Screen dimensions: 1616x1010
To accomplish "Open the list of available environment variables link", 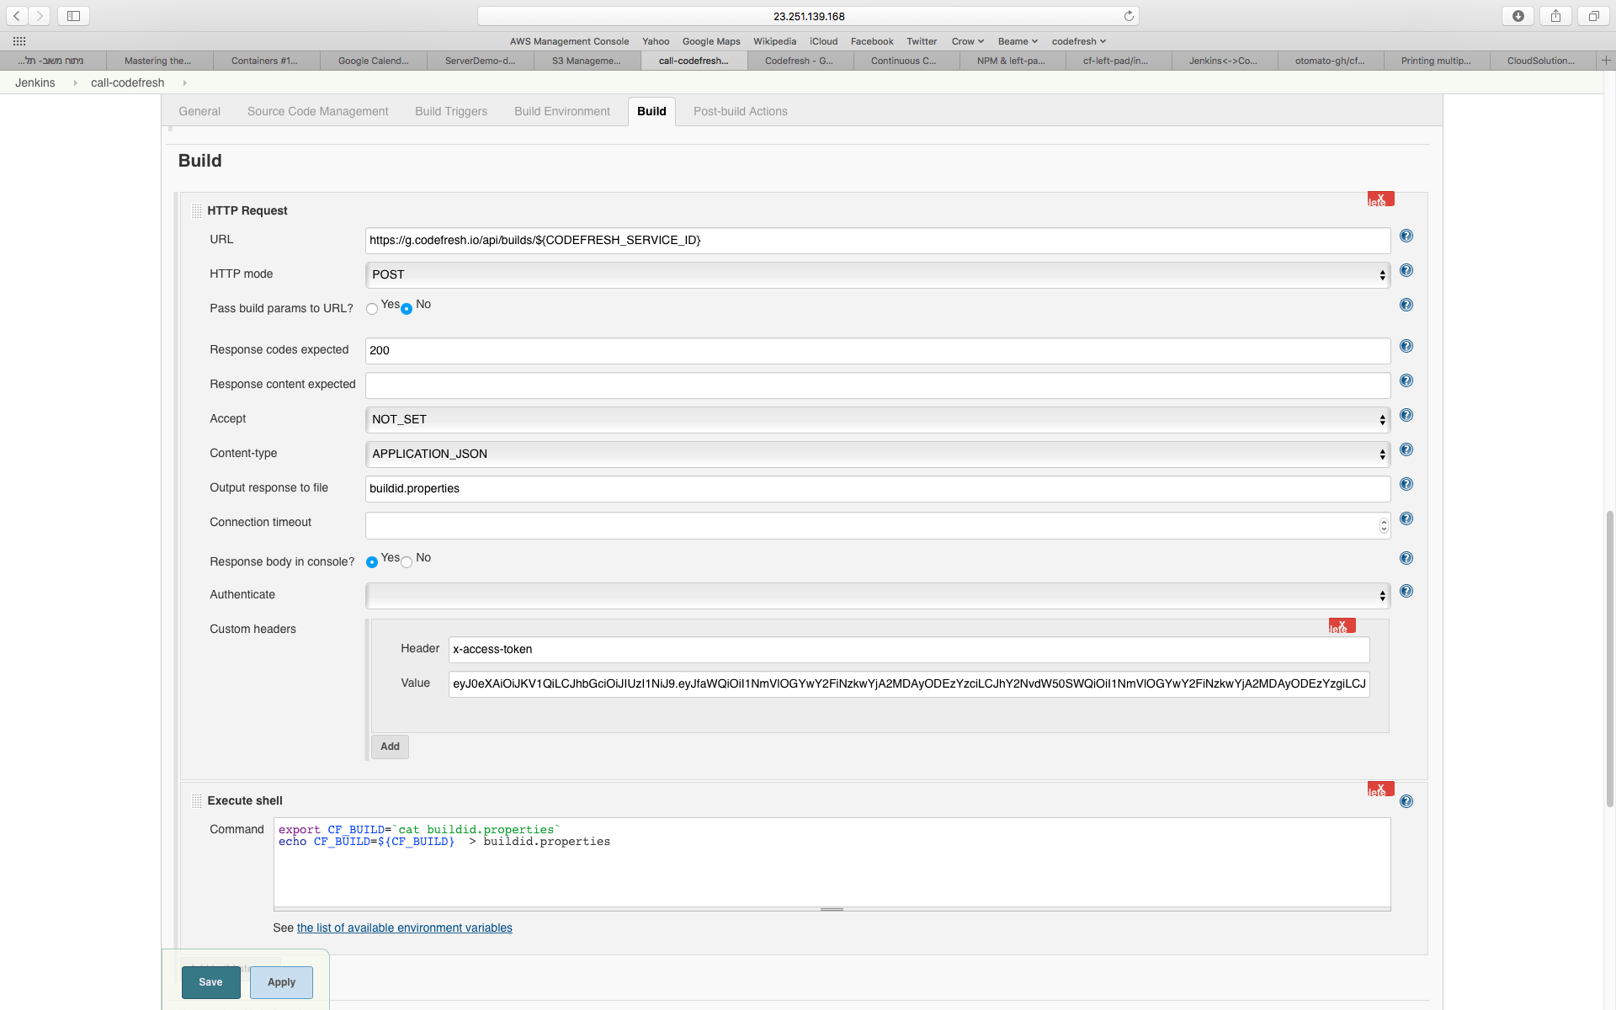I will [x=404, y=928].
